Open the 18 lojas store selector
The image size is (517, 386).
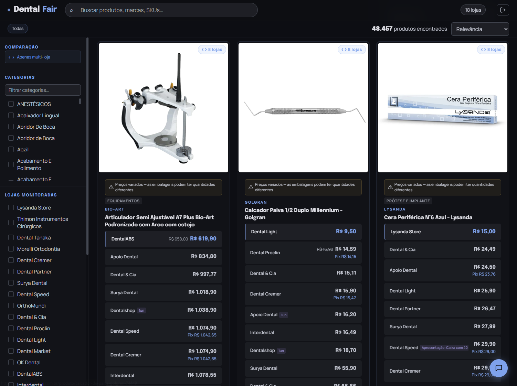(x=473, y=10)
